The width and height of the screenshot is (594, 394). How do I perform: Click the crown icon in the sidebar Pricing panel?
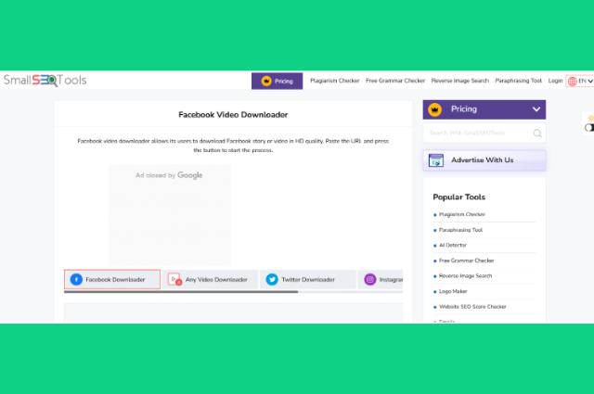435,109
